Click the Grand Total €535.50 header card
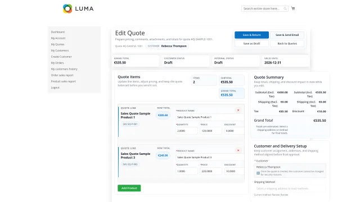The width and height of the screenshot is (360, 202). [136, 61]
